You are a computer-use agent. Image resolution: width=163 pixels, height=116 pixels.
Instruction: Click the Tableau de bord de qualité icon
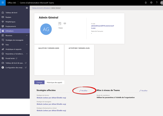point(3,63)
